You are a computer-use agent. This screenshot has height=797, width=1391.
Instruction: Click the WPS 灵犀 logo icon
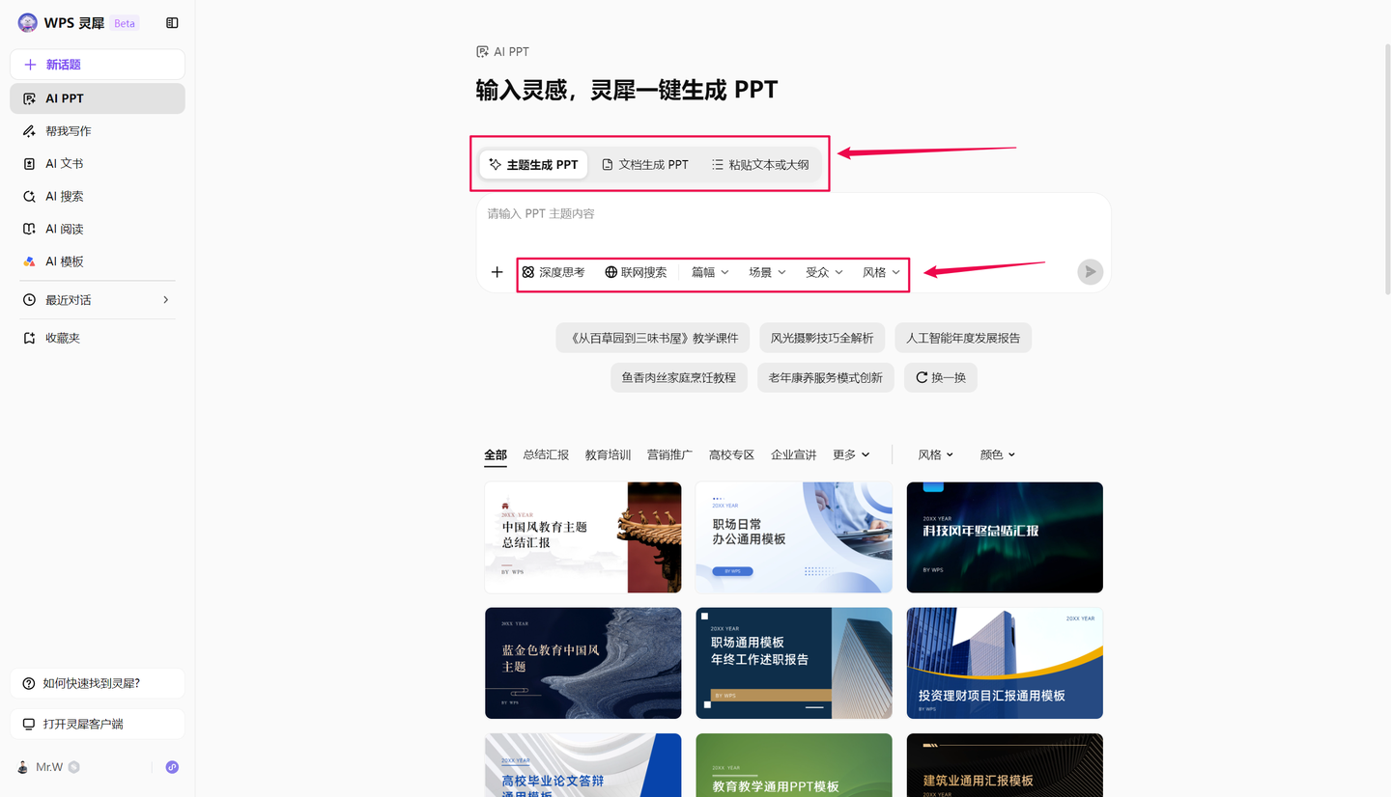click(28, 23)
